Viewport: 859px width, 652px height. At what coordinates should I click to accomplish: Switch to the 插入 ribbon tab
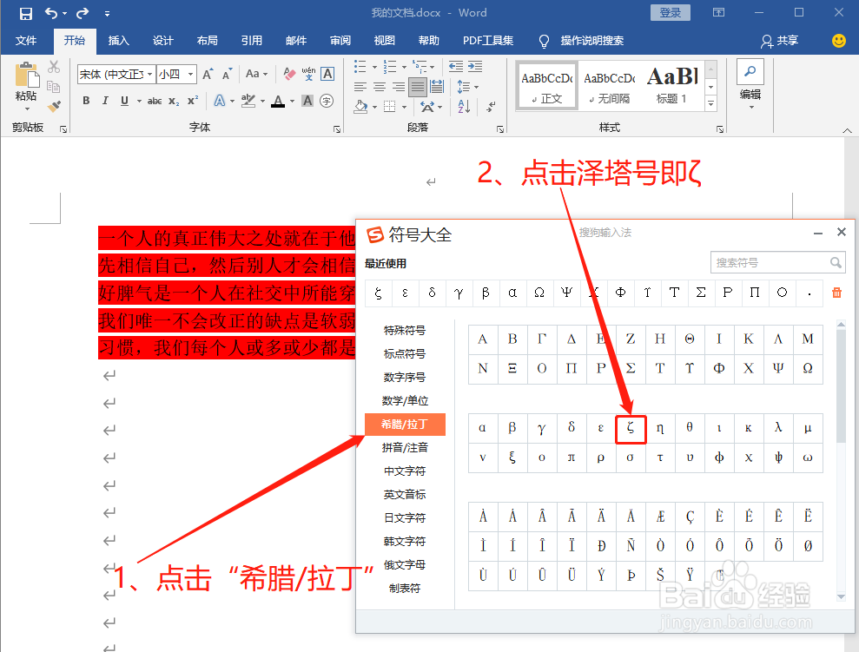[118, 41]
